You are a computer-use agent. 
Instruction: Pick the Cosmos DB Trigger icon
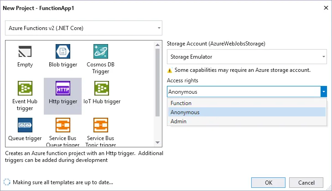pyautogui.click(x=101, y=51)
